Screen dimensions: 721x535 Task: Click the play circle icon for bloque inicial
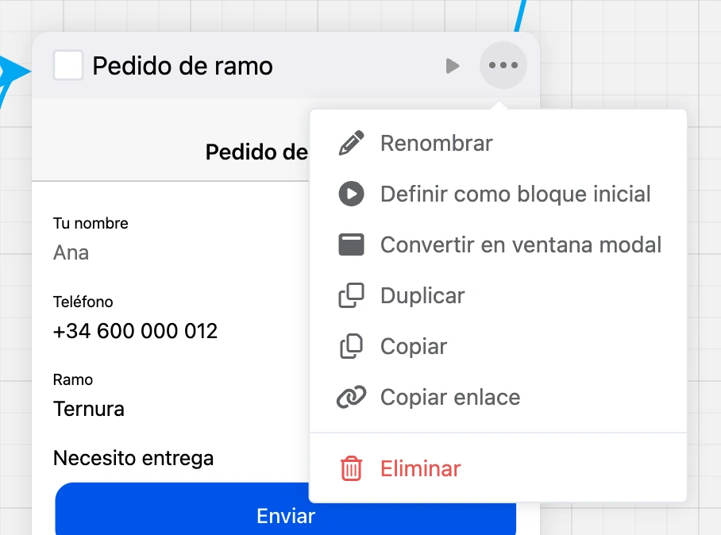point(351,194)
